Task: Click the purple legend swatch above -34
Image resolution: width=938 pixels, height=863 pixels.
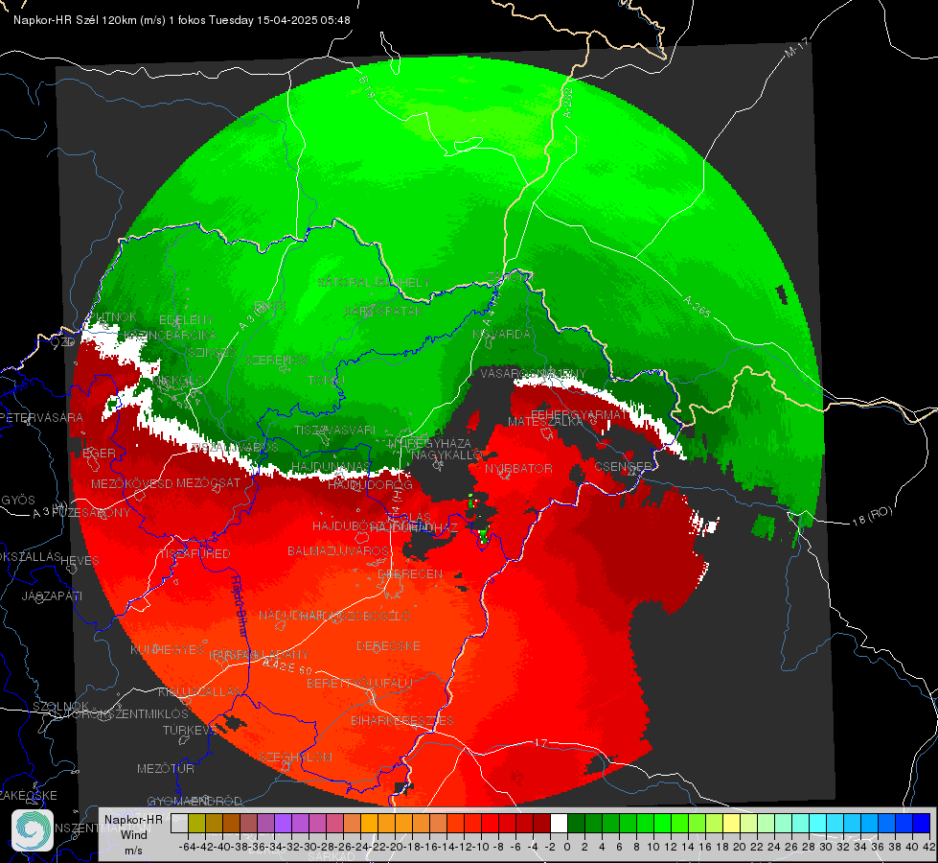Action: [283, 824]
